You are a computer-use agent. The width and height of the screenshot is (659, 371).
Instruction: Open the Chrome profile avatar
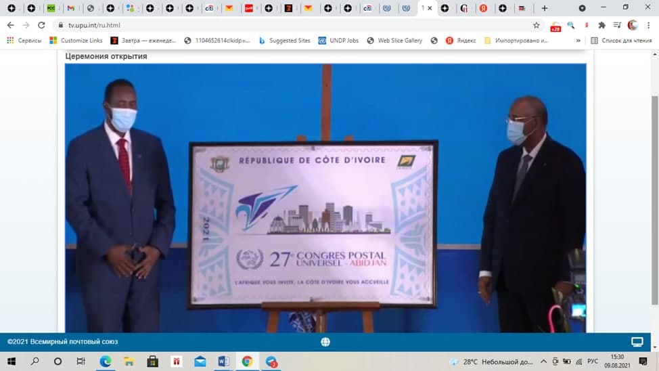click(633, 25)
